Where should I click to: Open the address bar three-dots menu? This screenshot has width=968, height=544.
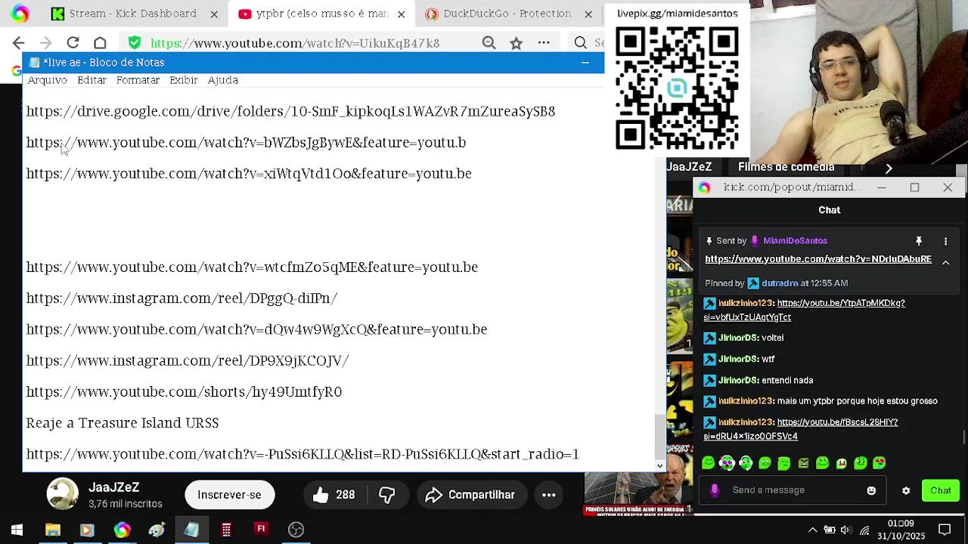coord(544,43)
